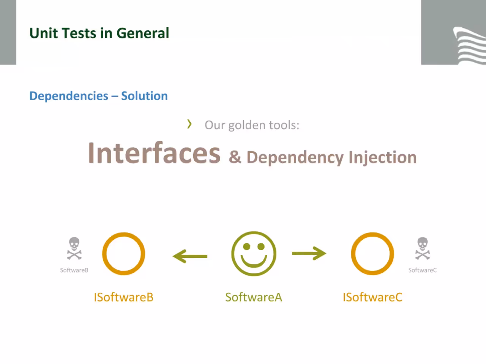Click the 'ISoftwareB' orange label
The width and height of the screenshot is (486, 364).
tap(124, 297)
